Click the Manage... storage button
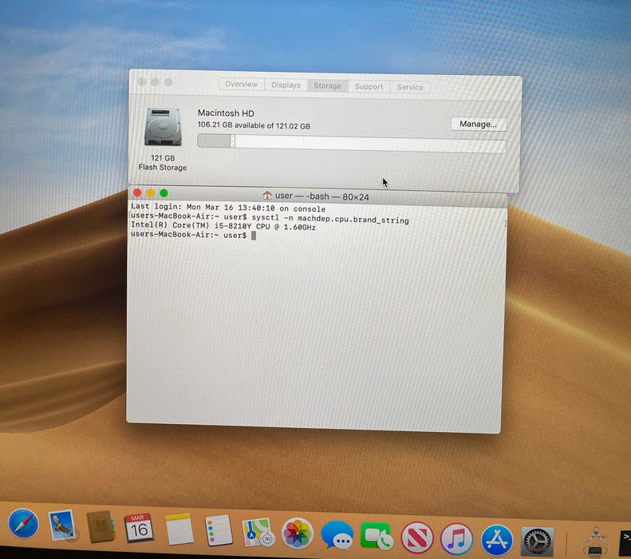Image resolution: width=631 pixels, height=559 pixels. [x=478, y=124]
